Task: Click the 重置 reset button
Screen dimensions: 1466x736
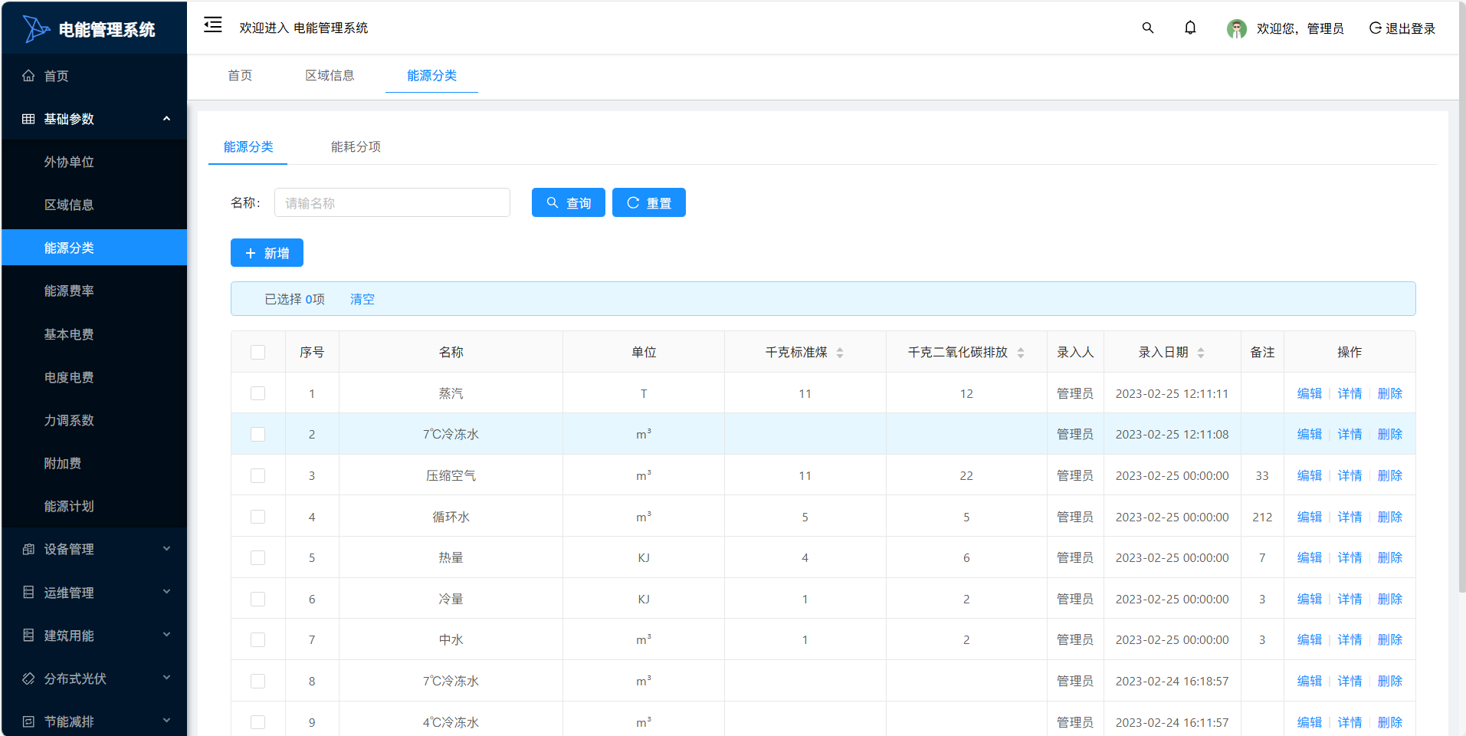Action: [649, 202]
